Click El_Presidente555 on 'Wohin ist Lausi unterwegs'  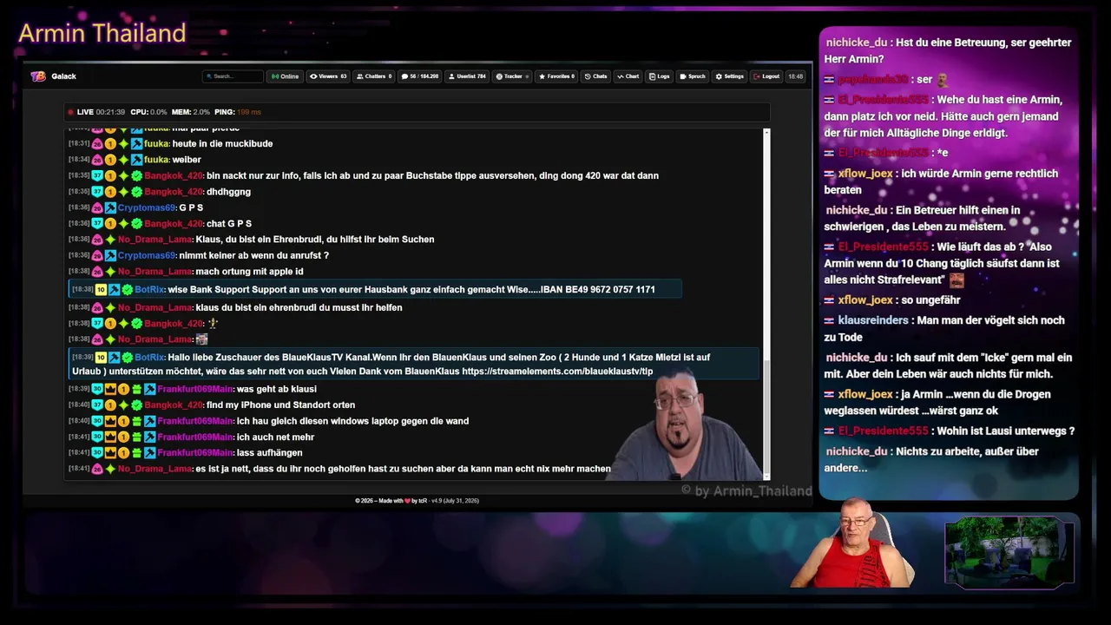click(883, 431)
